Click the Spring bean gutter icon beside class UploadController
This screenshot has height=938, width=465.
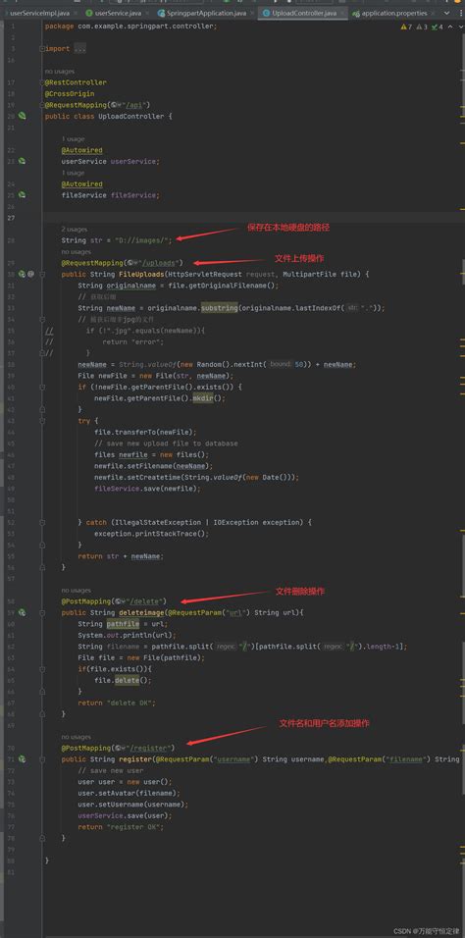click(23, 116)
